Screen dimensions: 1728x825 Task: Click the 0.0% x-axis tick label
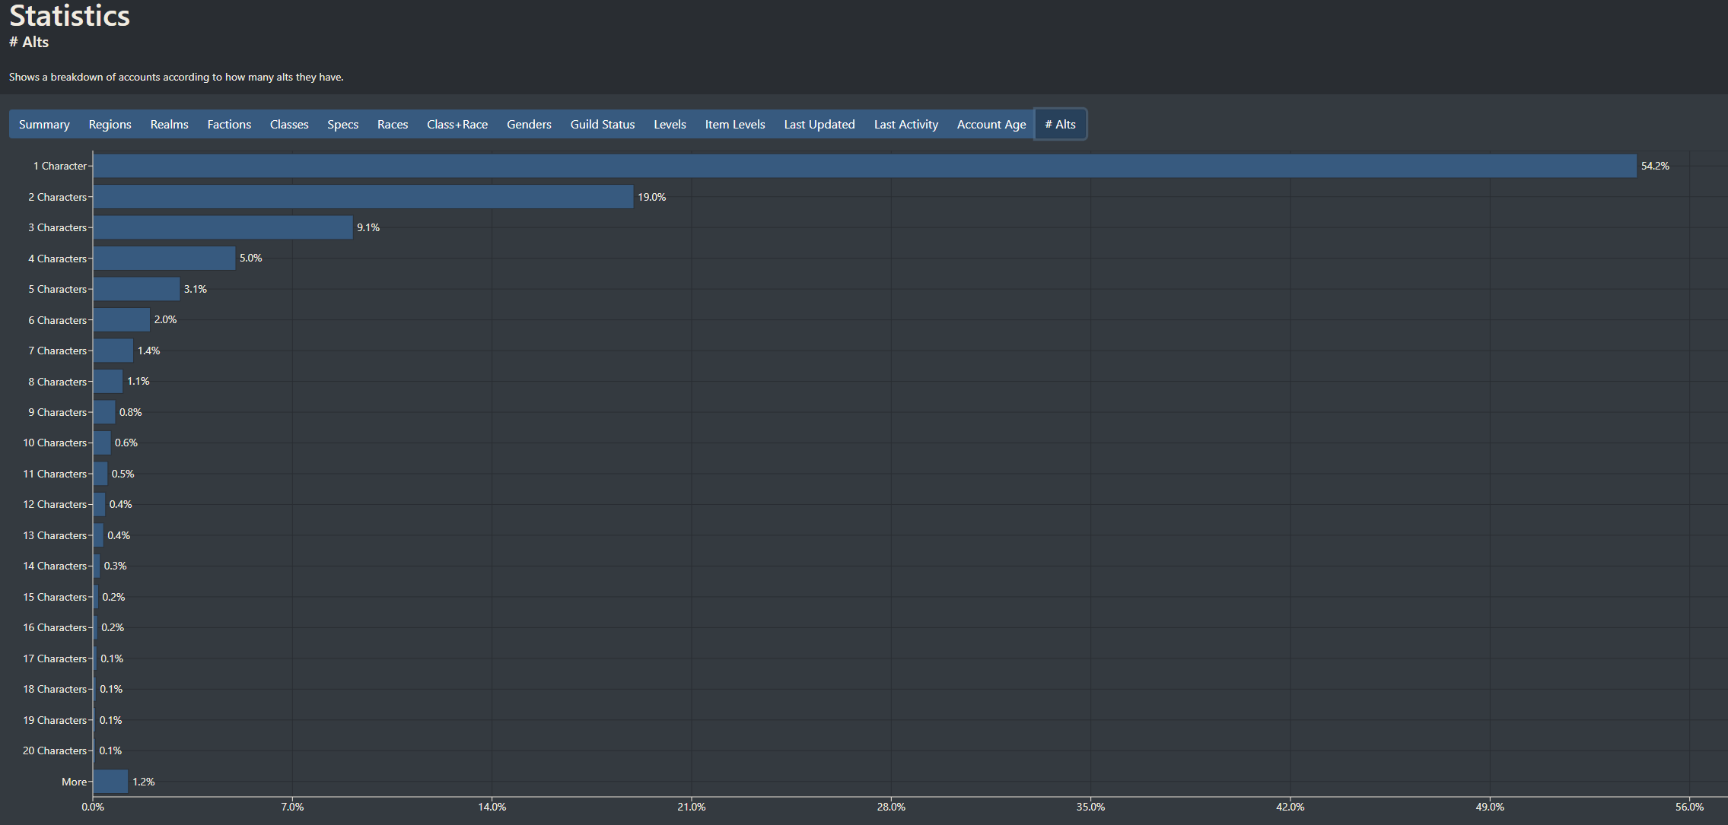[93, 807]
